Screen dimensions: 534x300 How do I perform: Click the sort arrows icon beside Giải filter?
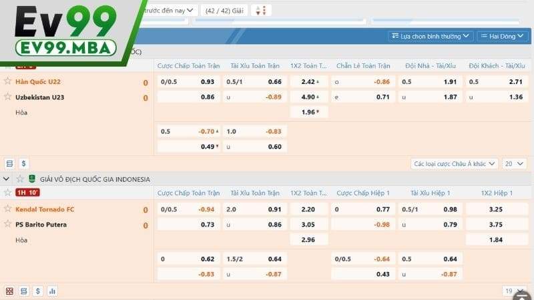(262, 11)
